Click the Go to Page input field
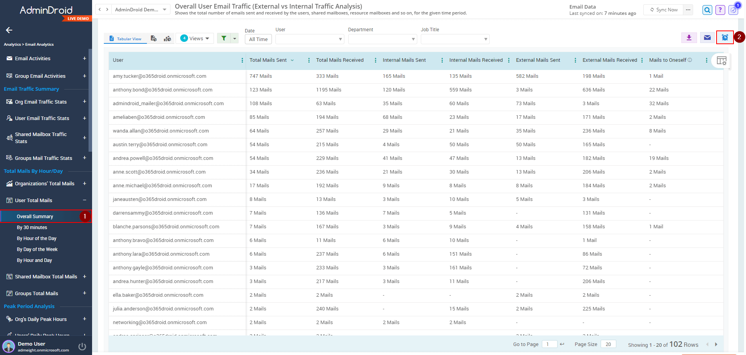746x355 pixels. click(x=549, y=344)
